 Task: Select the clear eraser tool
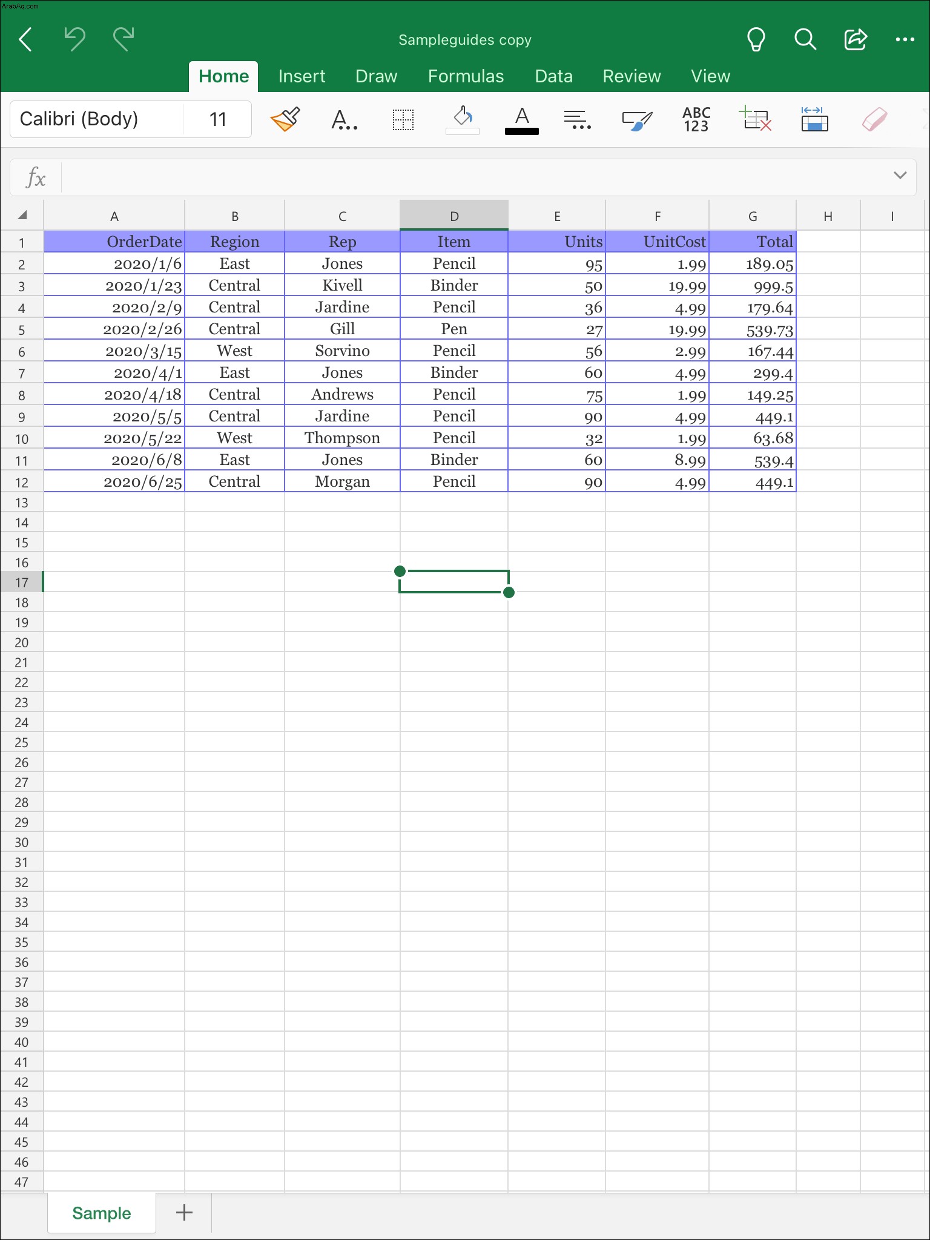pos(874,119)
